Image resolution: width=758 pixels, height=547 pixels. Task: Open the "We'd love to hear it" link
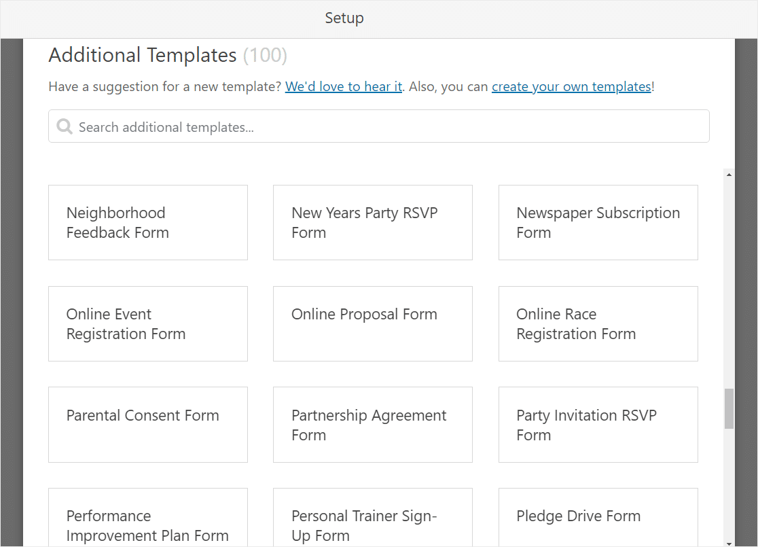[x=343, y=86]
